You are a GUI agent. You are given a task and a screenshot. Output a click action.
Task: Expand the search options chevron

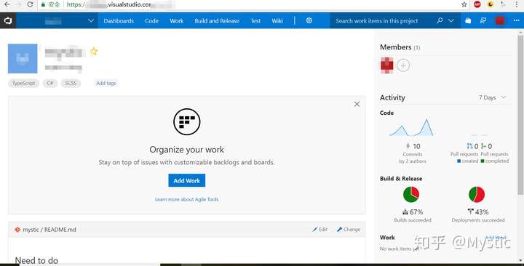point(451,20)
